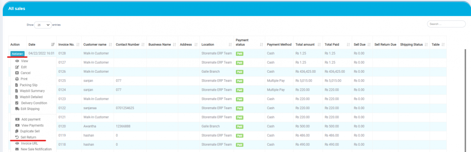Viewport: 471px width, 152px height.
Task: Open Invoice URL menu entry
Action: [29, 143]
